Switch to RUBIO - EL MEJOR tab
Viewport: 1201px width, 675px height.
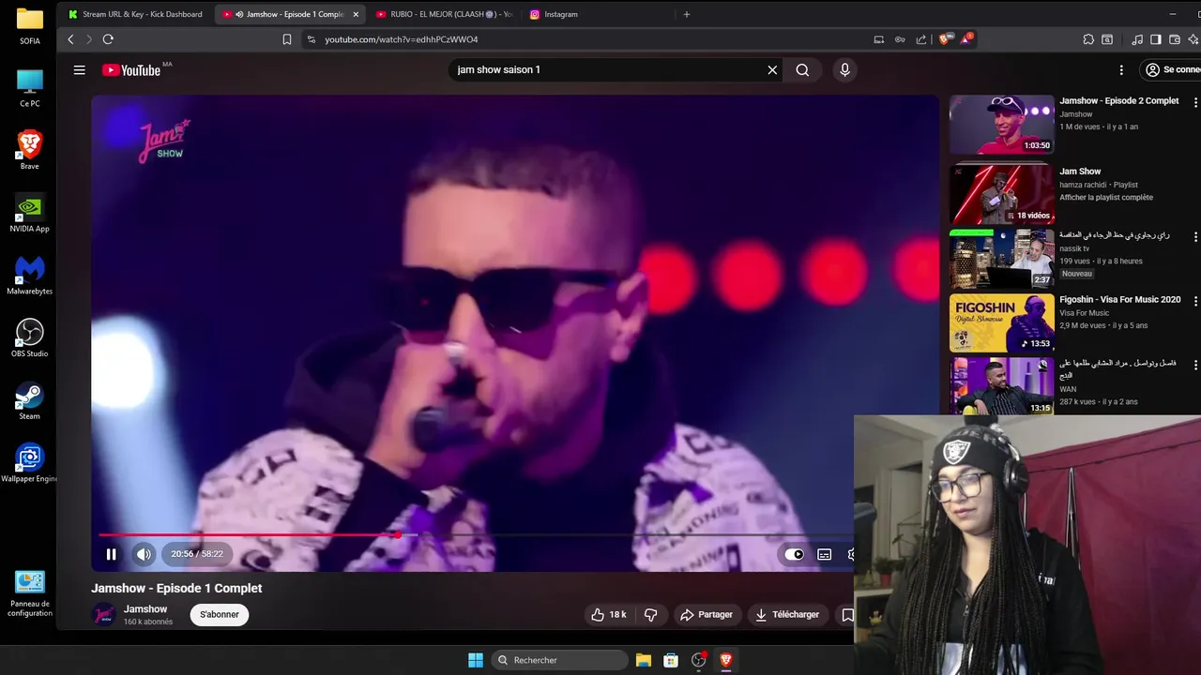pos(443,14)
